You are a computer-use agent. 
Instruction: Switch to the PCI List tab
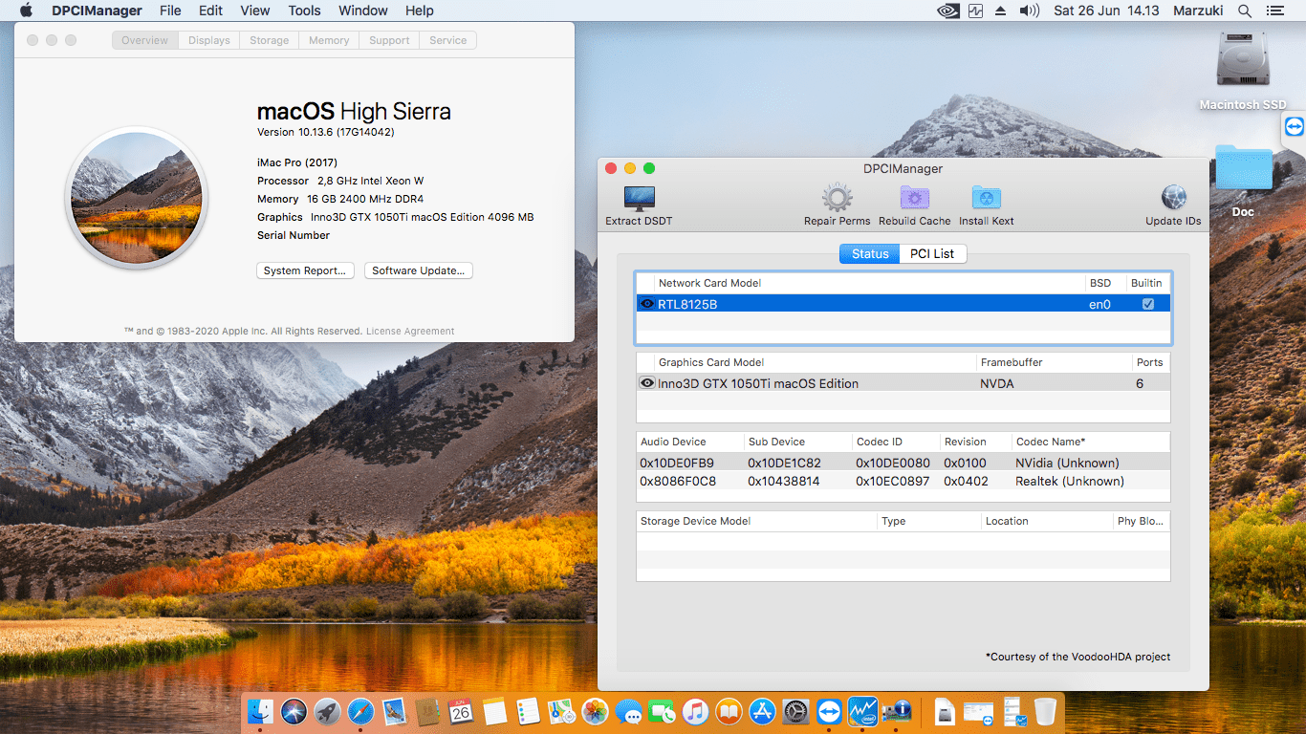pyautogui.click(x=932, y=253)
